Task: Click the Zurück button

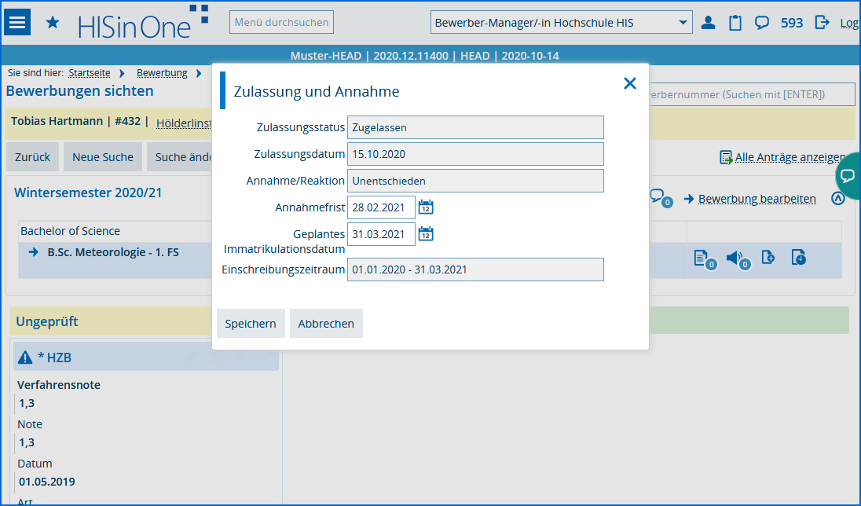Action: [32, 157]
